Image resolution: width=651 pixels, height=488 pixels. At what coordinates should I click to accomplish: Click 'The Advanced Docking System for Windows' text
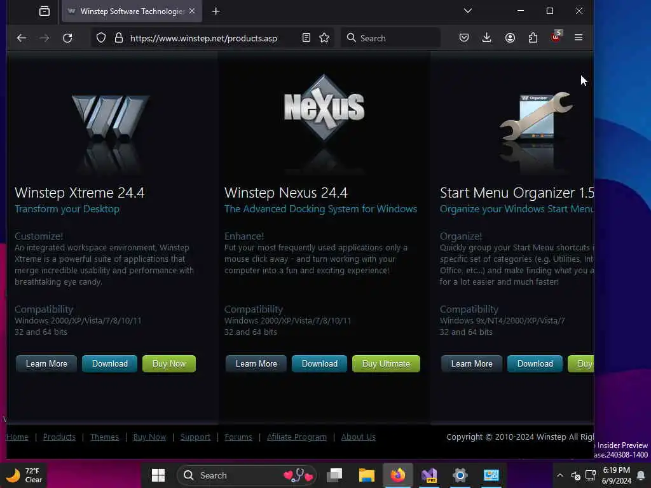[320, 208]
